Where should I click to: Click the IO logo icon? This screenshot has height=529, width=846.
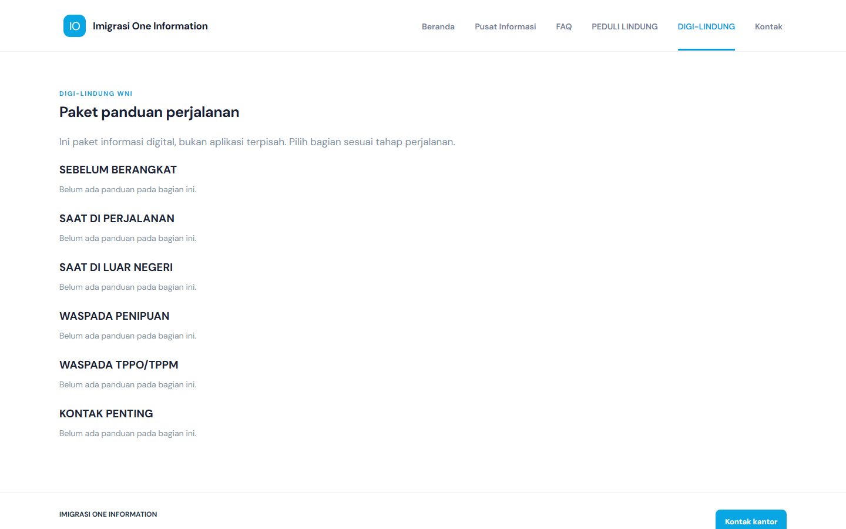(75, 26)
